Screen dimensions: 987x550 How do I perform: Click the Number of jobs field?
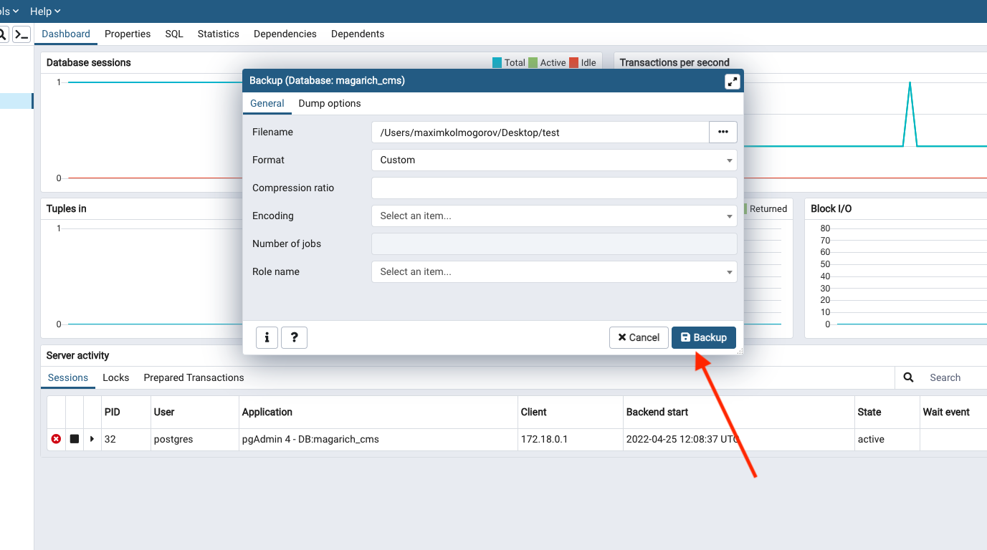click(554, 243)
